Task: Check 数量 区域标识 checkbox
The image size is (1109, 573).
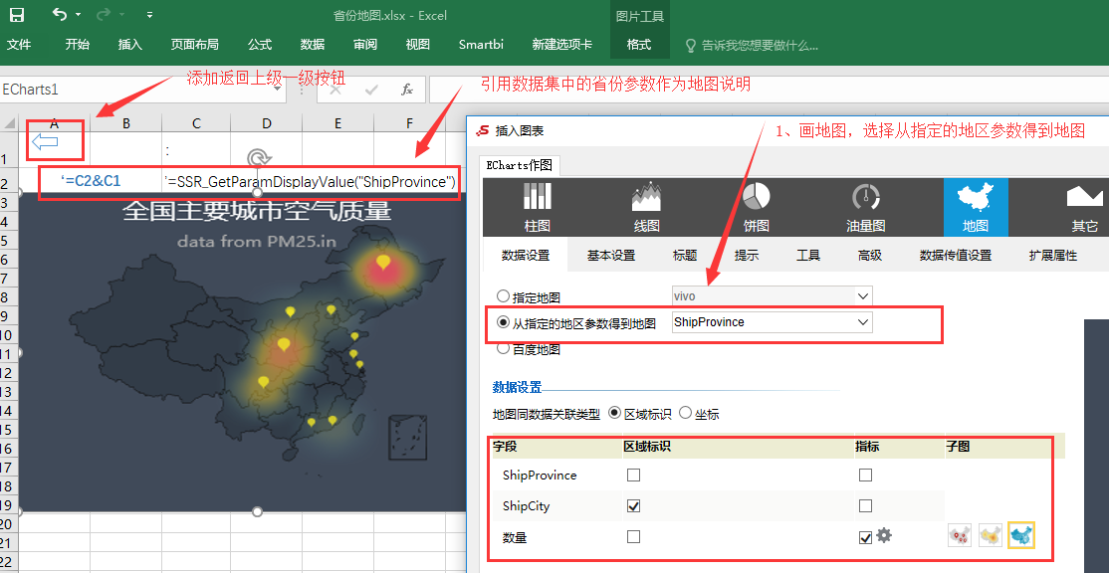Action: [x=634, y=537]
